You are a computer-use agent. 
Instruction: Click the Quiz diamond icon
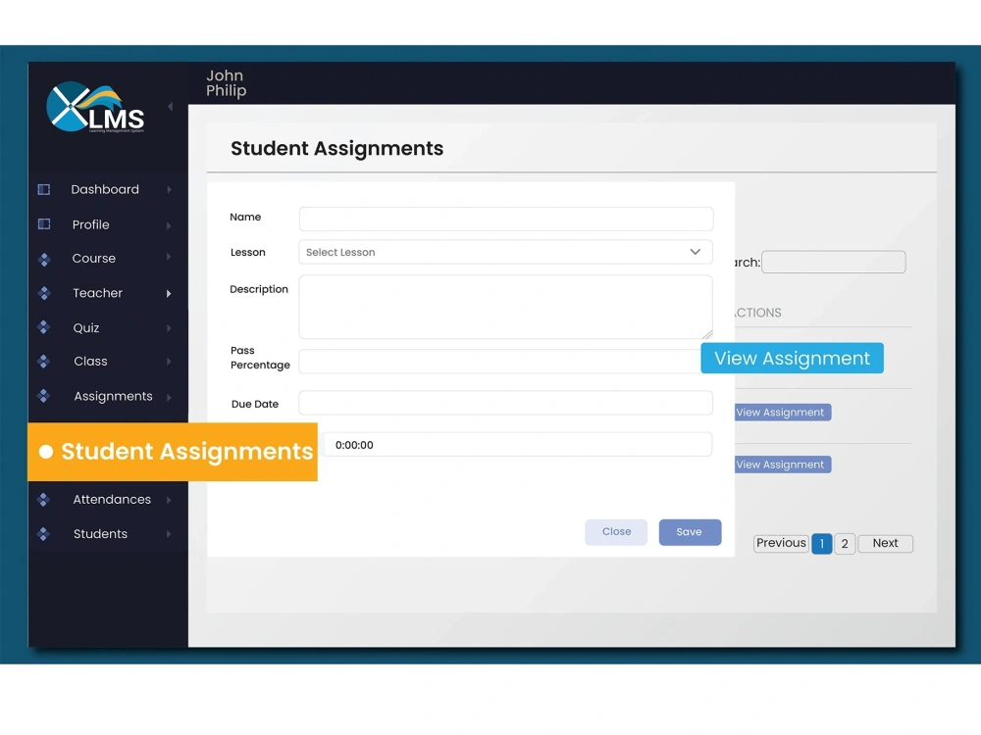44,327
